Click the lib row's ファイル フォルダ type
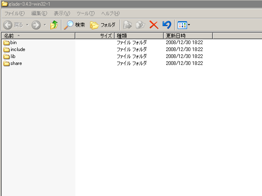This screenshot has width=262, height=196. click(x=132, y=56)
